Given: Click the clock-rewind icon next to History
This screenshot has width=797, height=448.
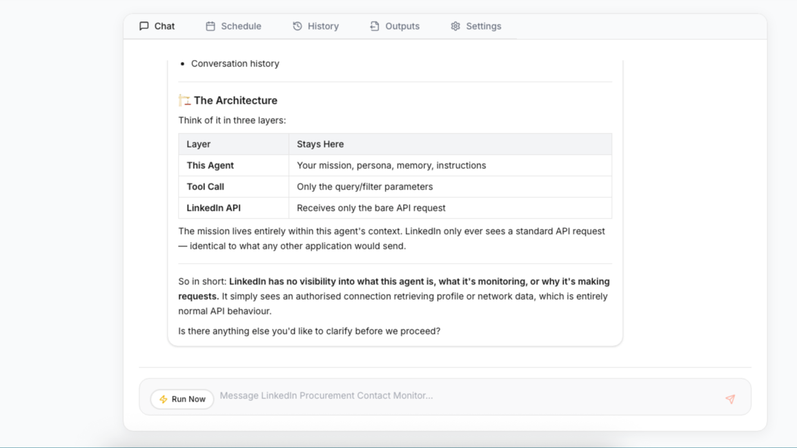Looking at the screenshot, I should click(297, 26).
